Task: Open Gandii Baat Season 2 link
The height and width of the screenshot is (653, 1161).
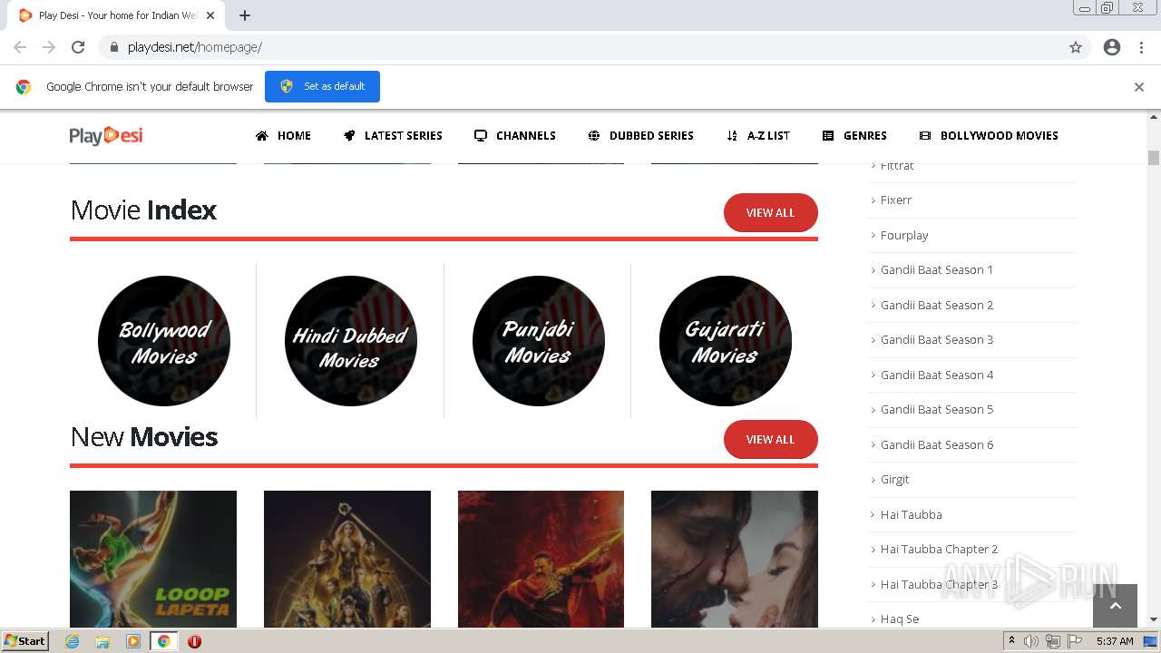Action: pos(937,305)
